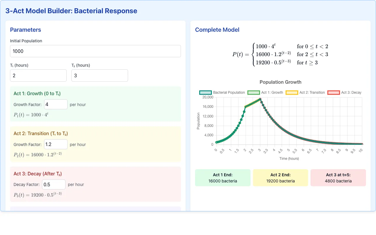Click the 'Decay Factor:' label
Image resolution: width=376 pixels, height=235 pixels.
[x=26, y=184]
